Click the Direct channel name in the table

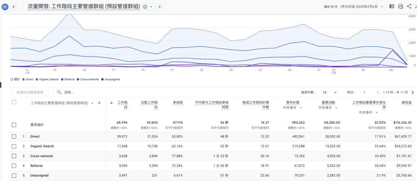(x=35, y=137)
